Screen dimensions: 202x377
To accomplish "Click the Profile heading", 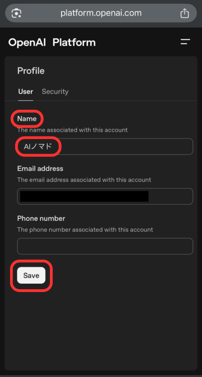I will [x=31, y=71].
